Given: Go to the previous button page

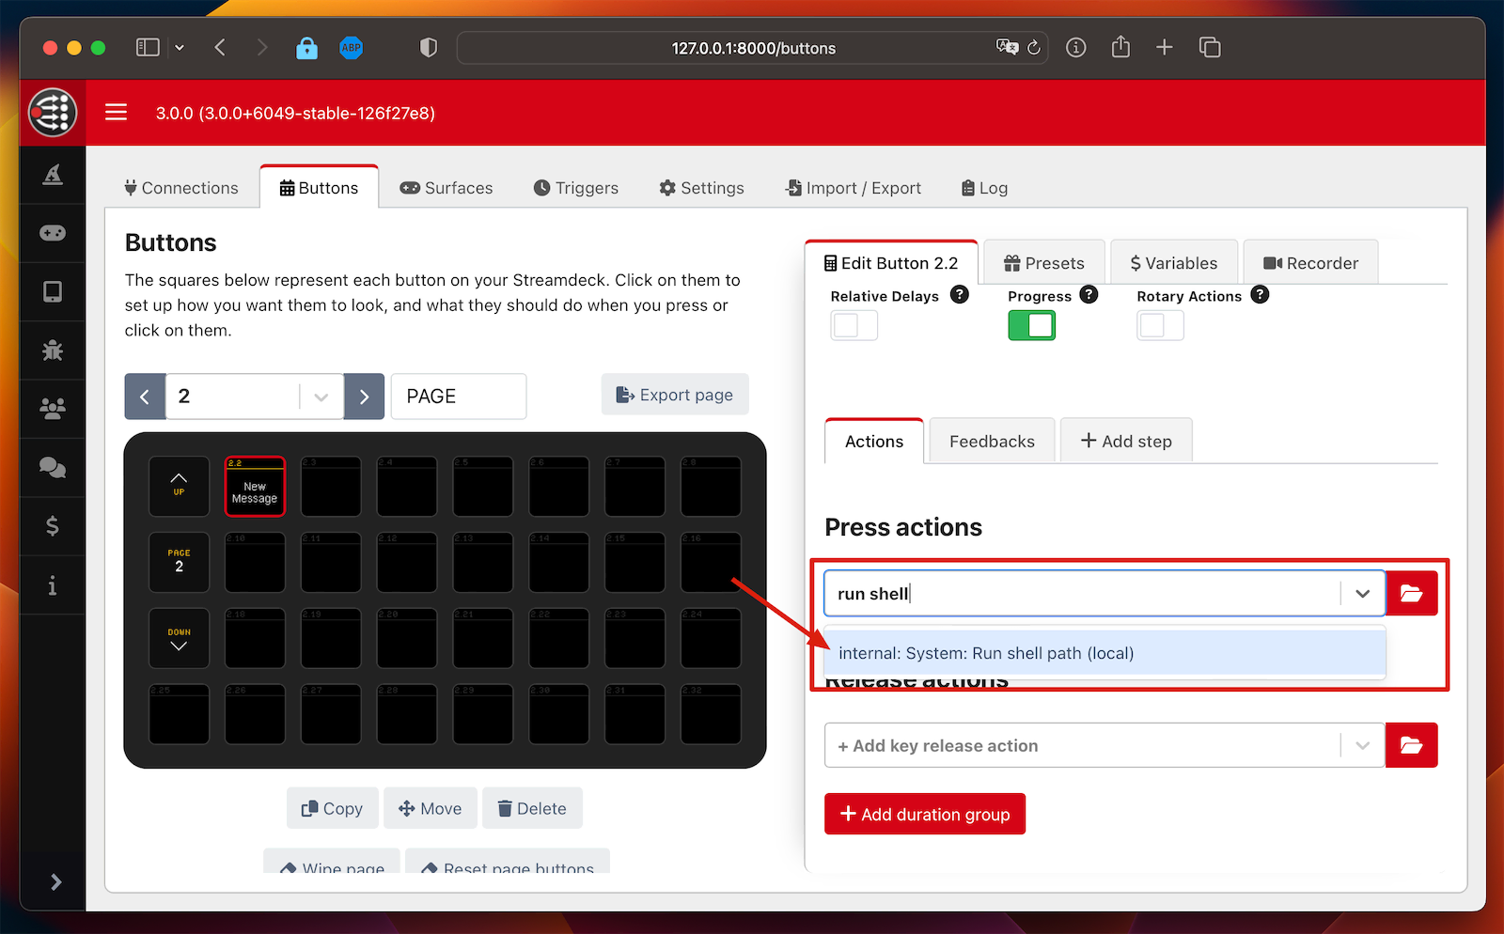Looking at the screenshot, I should [145, 397].
